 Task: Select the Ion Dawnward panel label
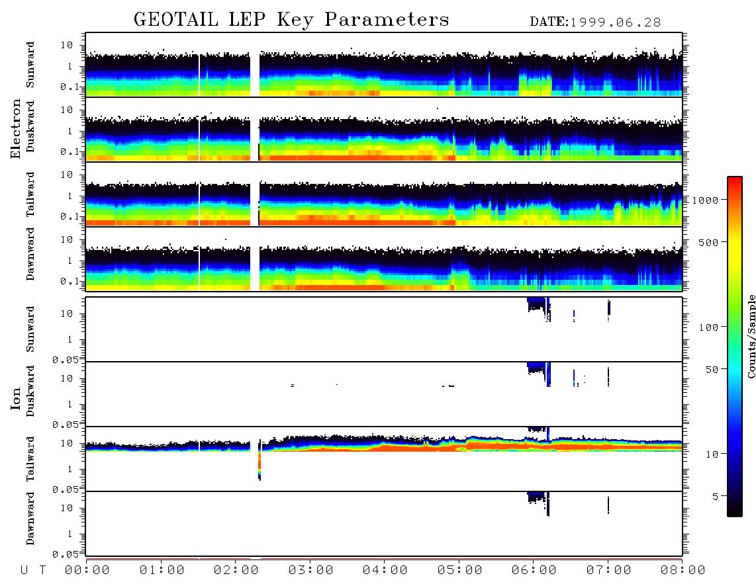coord(30,519)
